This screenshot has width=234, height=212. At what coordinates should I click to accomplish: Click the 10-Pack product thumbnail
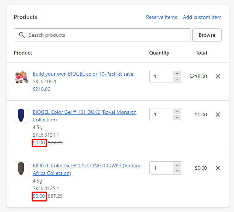tap(21, 77)
